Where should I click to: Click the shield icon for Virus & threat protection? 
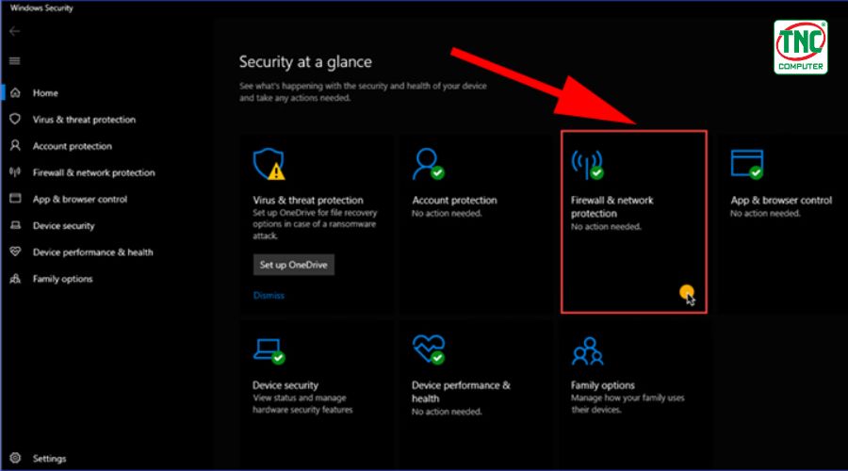point(15,119)
